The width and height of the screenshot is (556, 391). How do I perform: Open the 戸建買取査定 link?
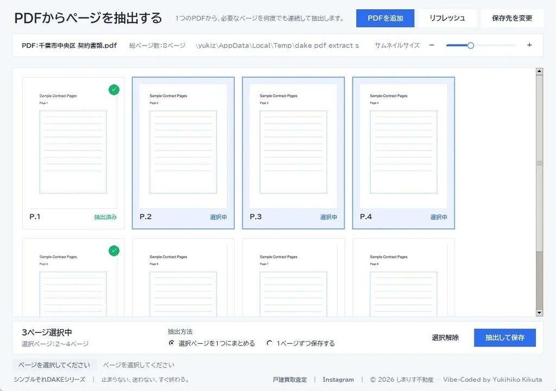tap(290, 379)
